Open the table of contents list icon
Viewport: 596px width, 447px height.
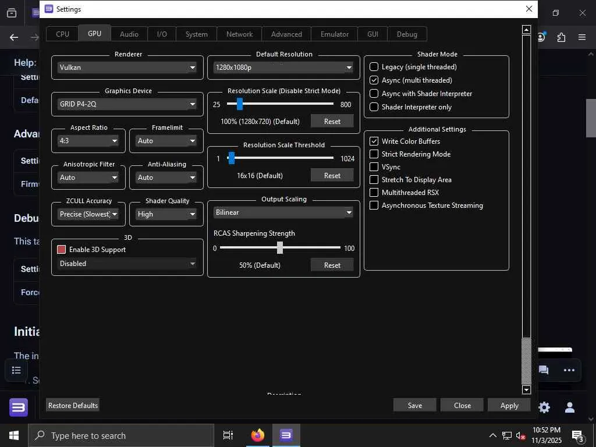click(x=16, y=370)
